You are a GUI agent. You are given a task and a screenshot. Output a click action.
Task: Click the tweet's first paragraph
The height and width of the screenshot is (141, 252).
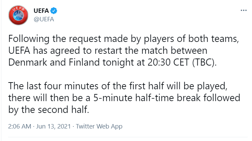pyautogui.click(x=124, y=50)
